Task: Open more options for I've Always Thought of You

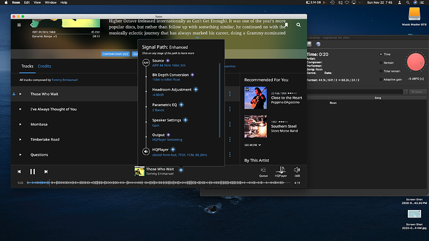Action: (230, 109)
